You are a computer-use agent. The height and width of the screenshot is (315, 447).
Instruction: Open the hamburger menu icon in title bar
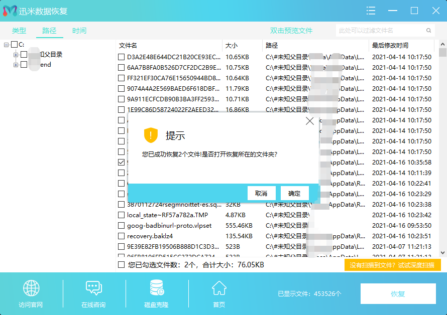click(371, 11)
